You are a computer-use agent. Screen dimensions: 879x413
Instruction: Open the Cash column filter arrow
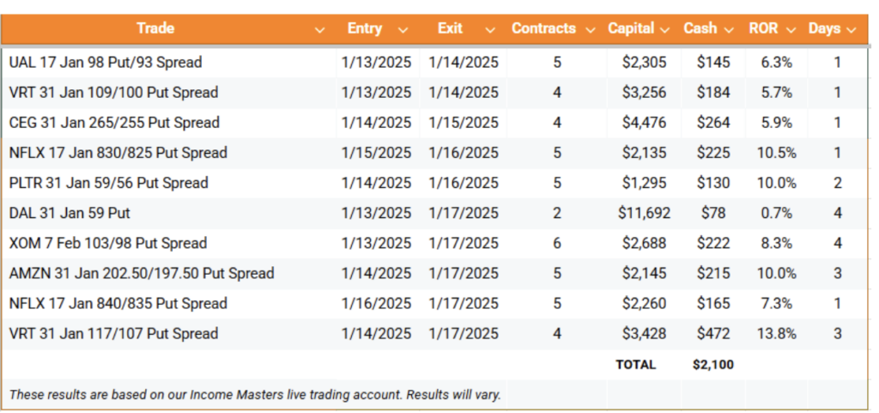tap(728, 30)
